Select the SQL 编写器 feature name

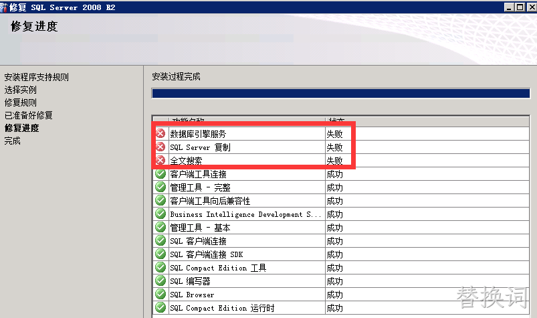pos(190,281)
